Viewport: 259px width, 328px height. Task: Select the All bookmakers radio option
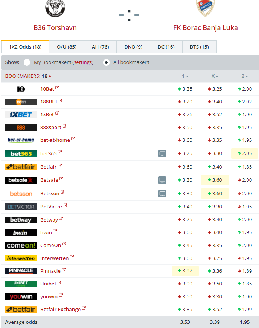click(107, 62)
